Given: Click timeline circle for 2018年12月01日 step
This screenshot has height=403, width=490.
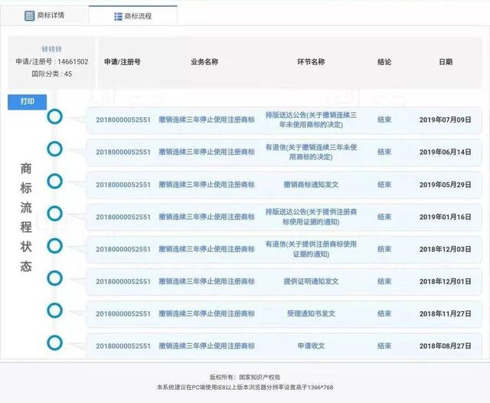Looking at the screenshot, I should [x=54, y=277].
